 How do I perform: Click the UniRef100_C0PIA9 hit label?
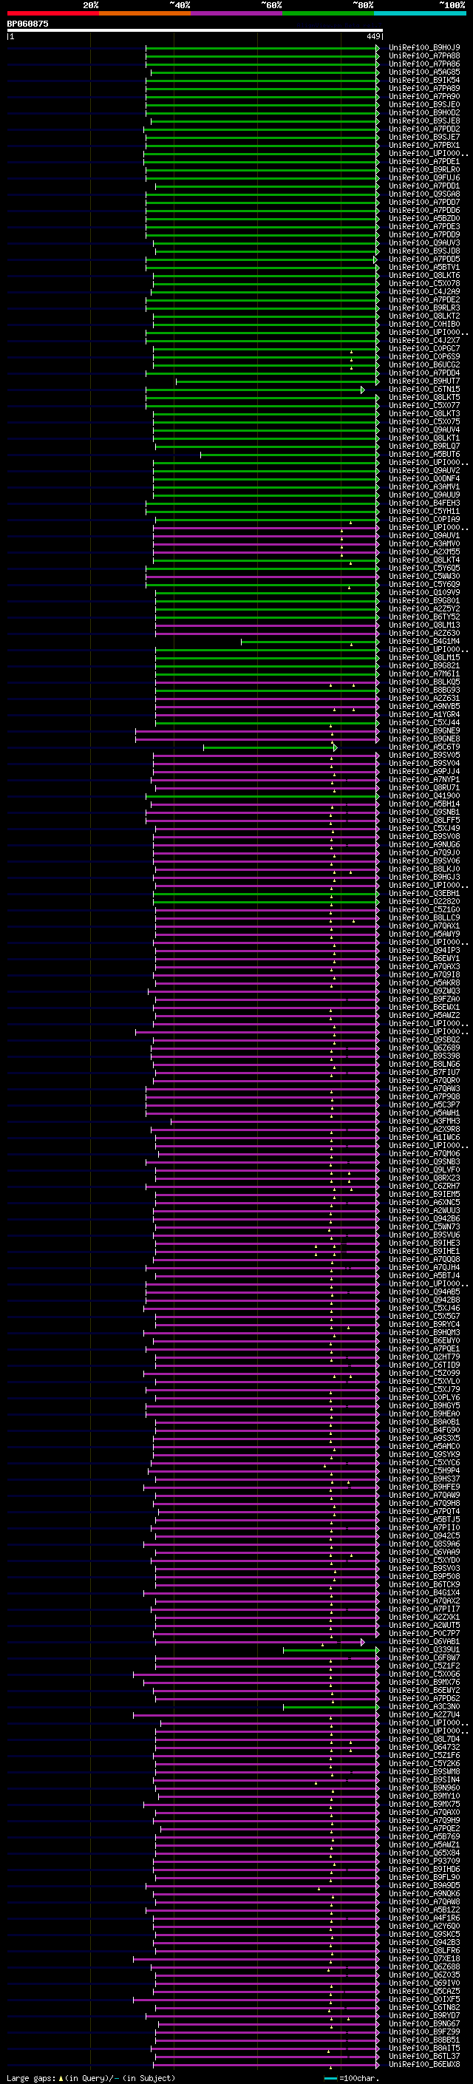pyautogui.click(x=424, y=520)
